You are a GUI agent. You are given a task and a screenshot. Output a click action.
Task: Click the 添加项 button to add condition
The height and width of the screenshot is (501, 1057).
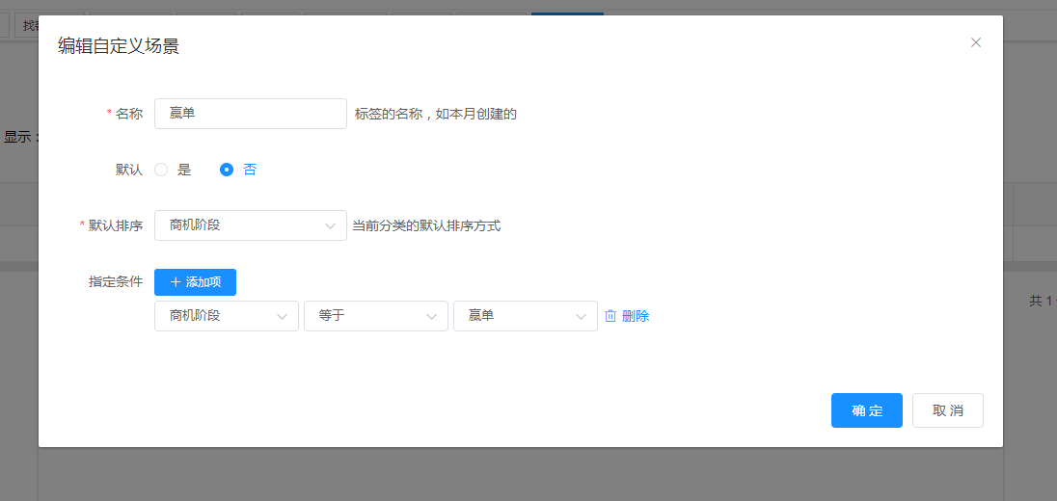(x=195, y=282)
